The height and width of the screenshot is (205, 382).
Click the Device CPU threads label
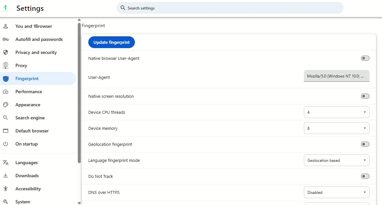[x=107, y=112]
